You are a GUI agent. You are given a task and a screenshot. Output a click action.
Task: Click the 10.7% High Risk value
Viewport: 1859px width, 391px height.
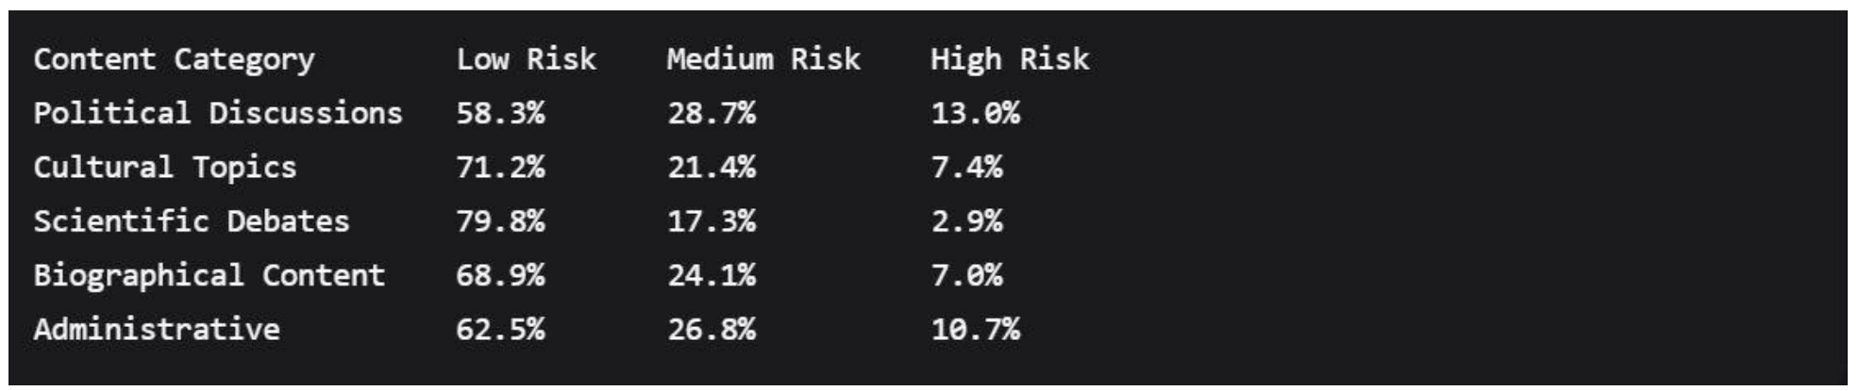[x=975, y=330]
